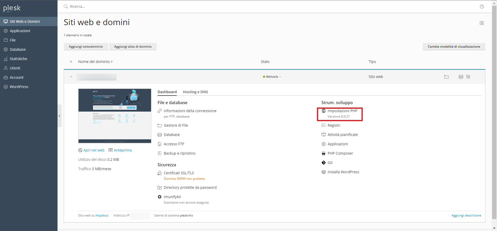Open Directory protette da password
The width and height of the screenshot is (497, 231).
click(190, 187)
